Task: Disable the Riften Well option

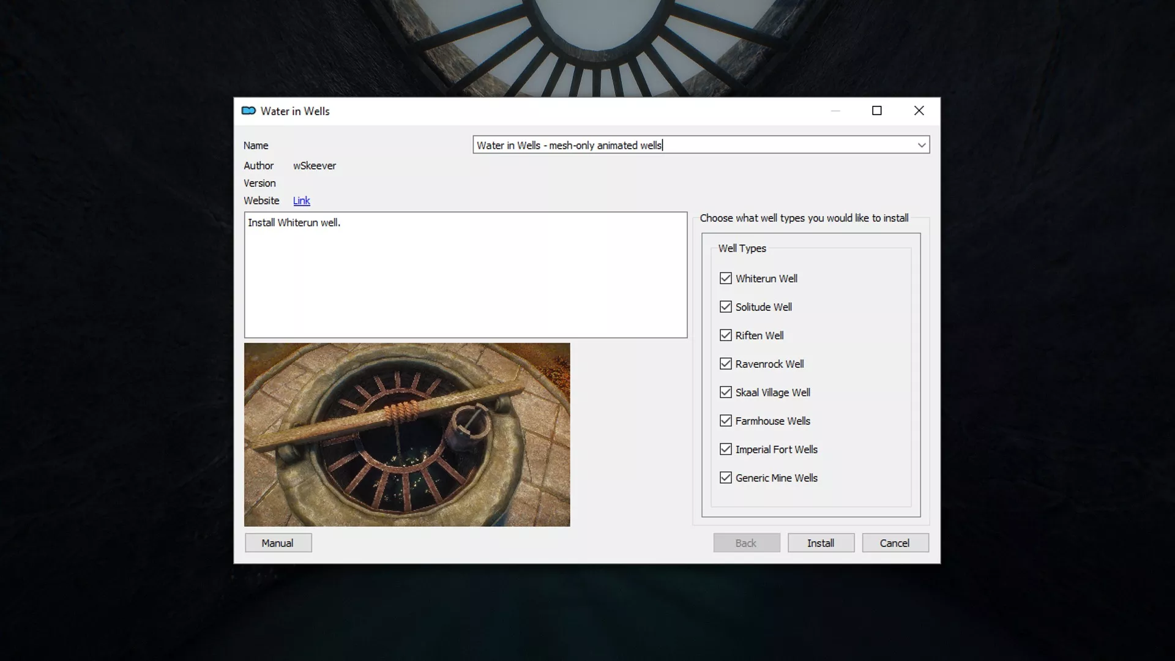Action: pyautogui.click(x=726, y=335)
